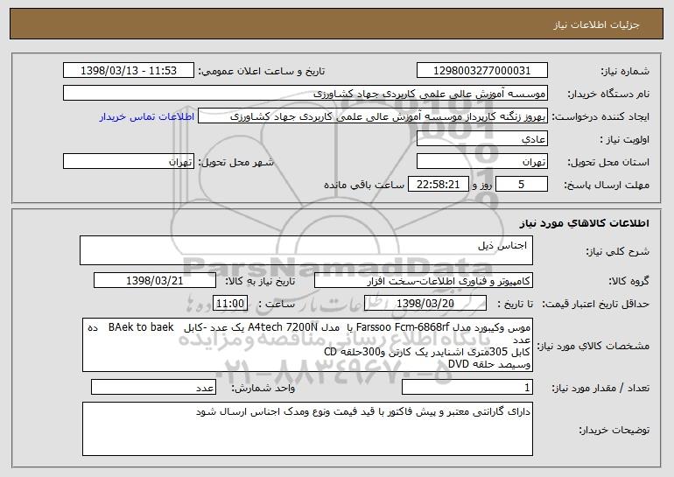Click the remaining time field 22:58:21
The width and height of the screenshot is (674, 477).
tap(438, 185)
